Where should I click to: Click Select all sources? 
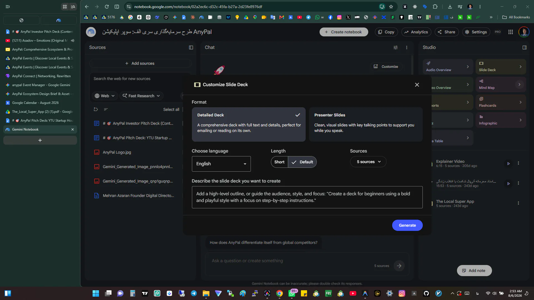pos(171,109)
